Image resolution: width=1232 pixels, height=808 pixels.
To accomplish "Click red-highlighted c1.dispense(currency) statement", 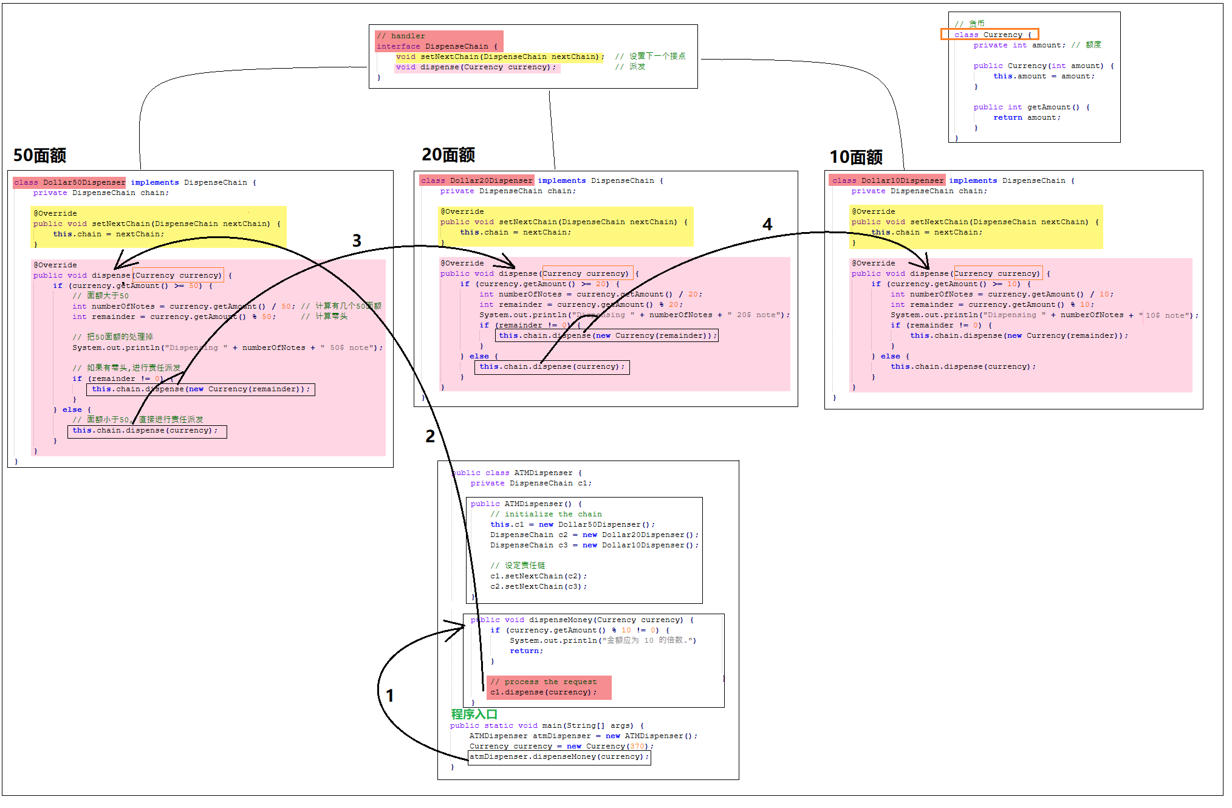I will 543,692.
